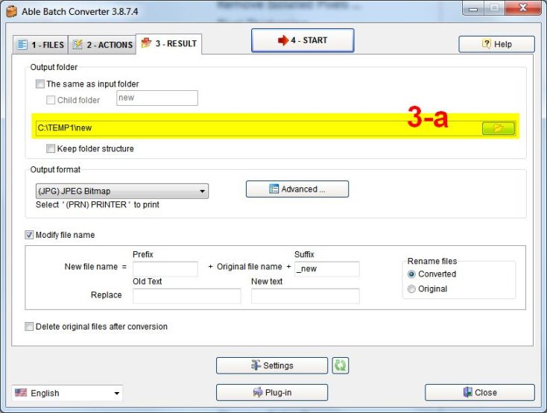
Task: Minimize the Able Batch Converter window
Action: [473, 8]
